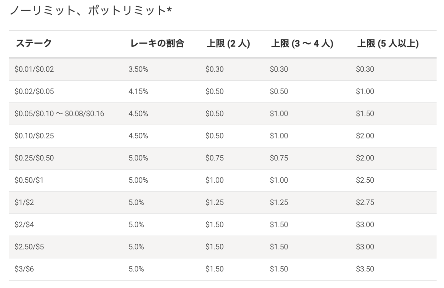
Task: Select the $2/$4 stake cell
Action: tap(24, 224)
